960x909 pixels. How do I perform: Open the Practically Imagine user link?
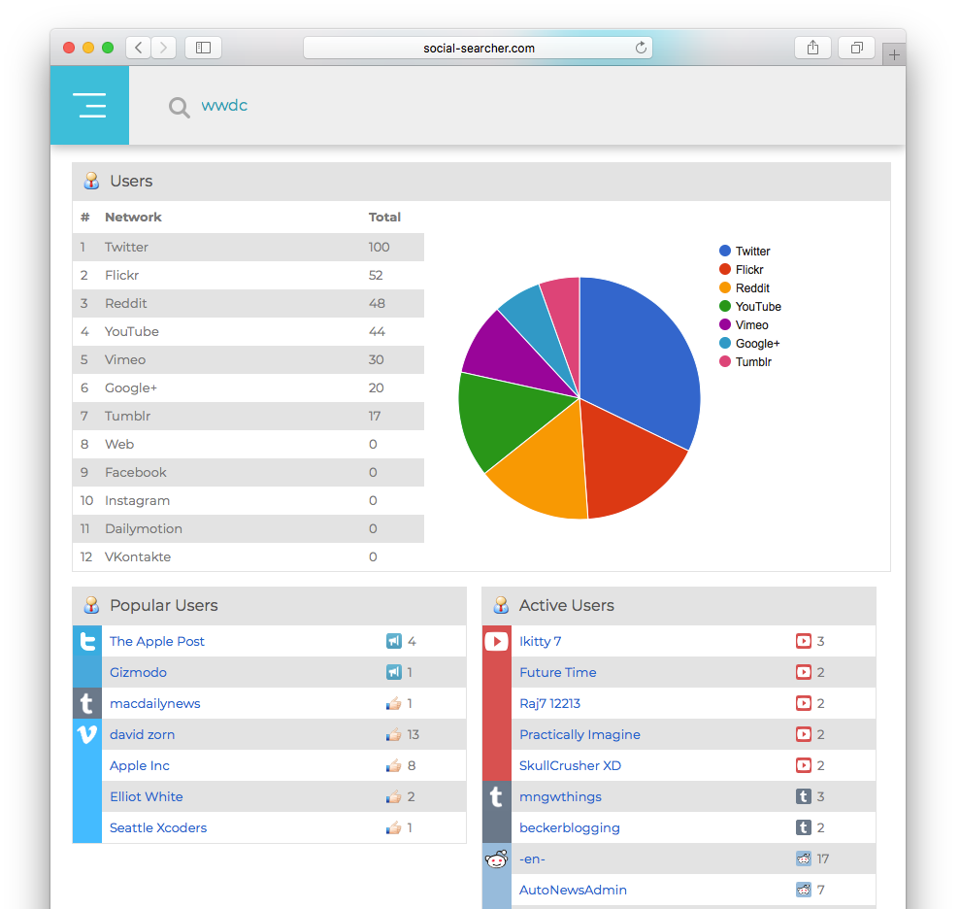coord(579,734)
